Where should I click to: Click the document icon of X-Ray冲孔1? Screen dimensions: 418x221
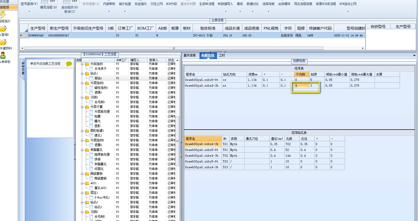91,198
